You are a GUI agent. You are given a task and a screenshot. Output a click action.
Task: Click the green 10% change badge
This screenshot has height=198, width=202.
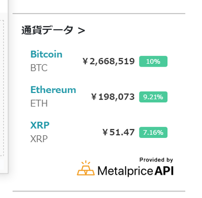coord(153,62)
